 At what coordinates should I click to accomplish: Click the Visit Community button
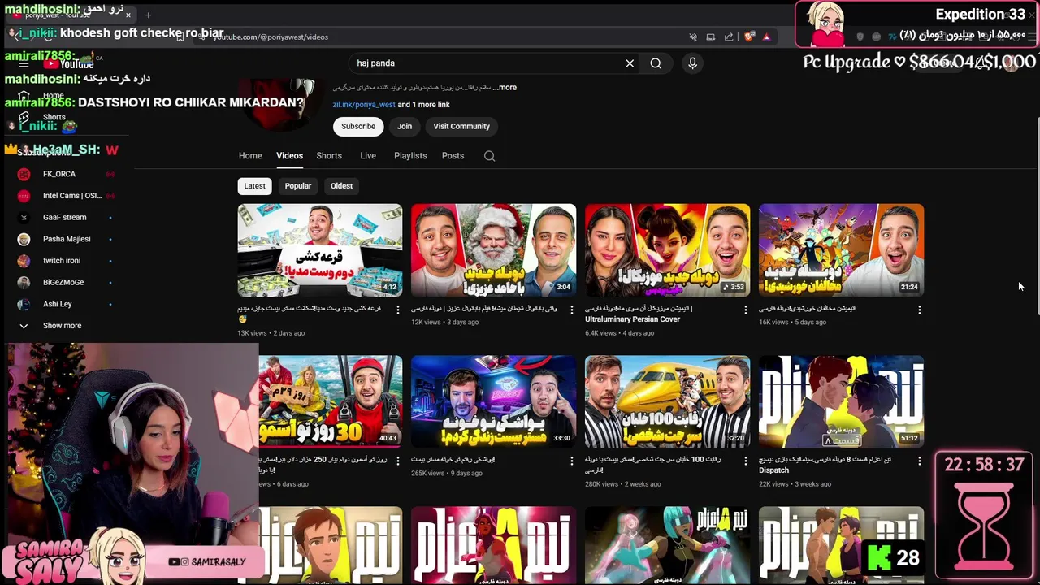coord(461,126)
